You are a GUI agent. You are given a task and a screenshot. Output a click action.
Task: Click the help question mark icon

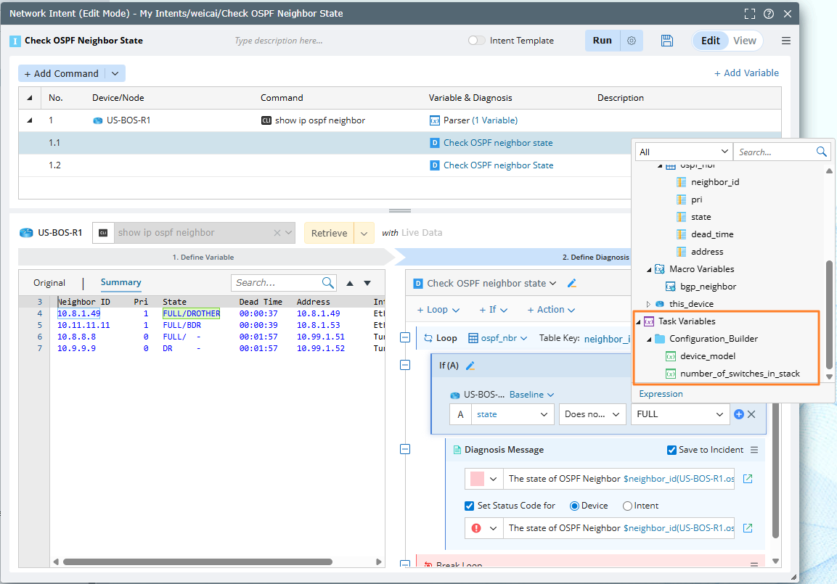pyautogui.click(x=769, y=14)
